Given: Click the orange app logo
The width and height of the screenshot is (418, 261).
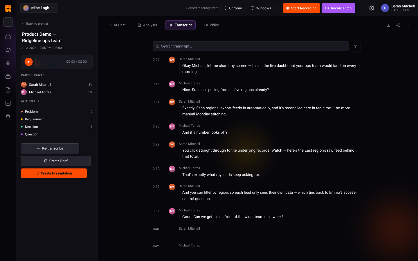Looking at the screenshot, I should click(8, 8).
